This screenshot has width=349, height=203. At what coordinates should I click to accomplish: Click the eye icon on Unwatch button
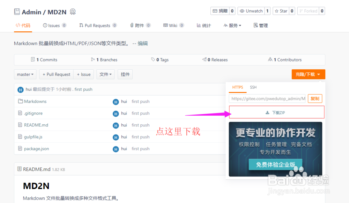(x=242, y=11)
